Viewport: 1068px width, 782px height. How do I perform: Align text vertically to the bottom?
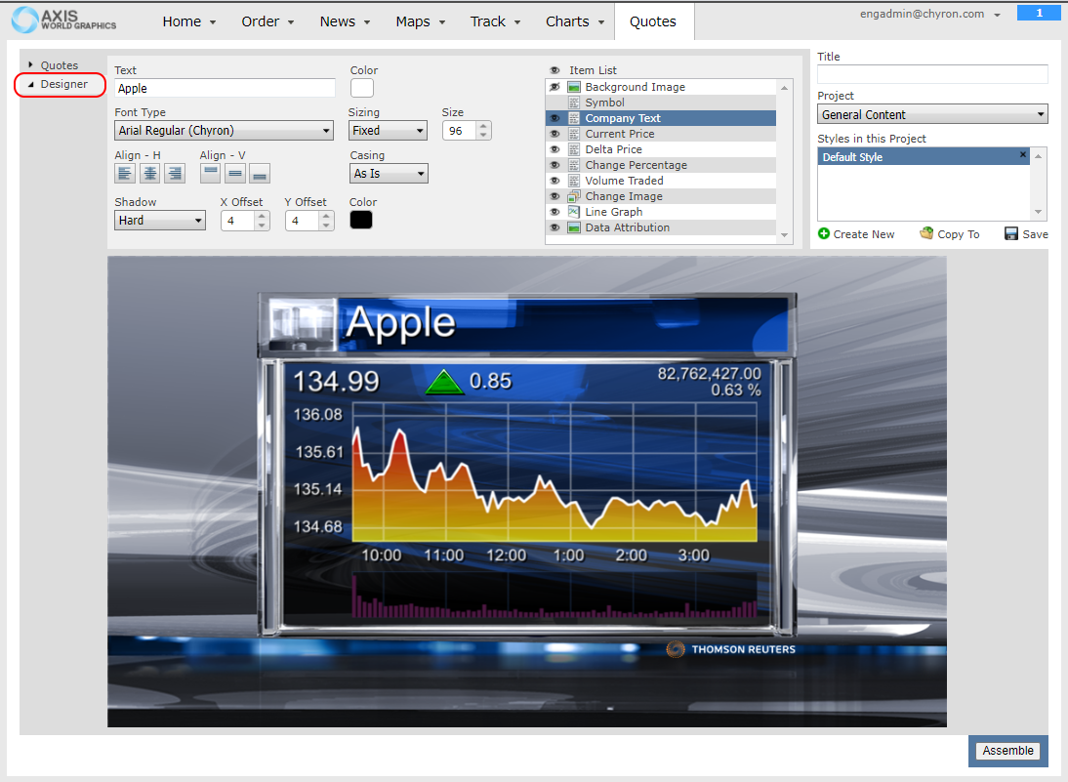260,174
